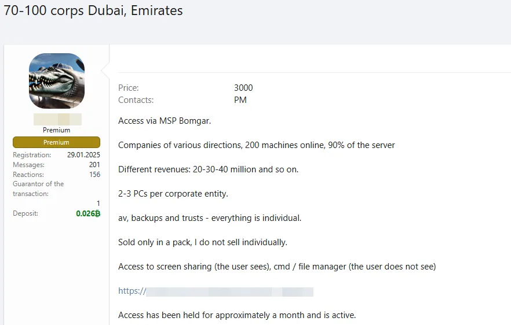Click the guarantor transaction count 1
The image size is (511, 325).
click(98, 204)
